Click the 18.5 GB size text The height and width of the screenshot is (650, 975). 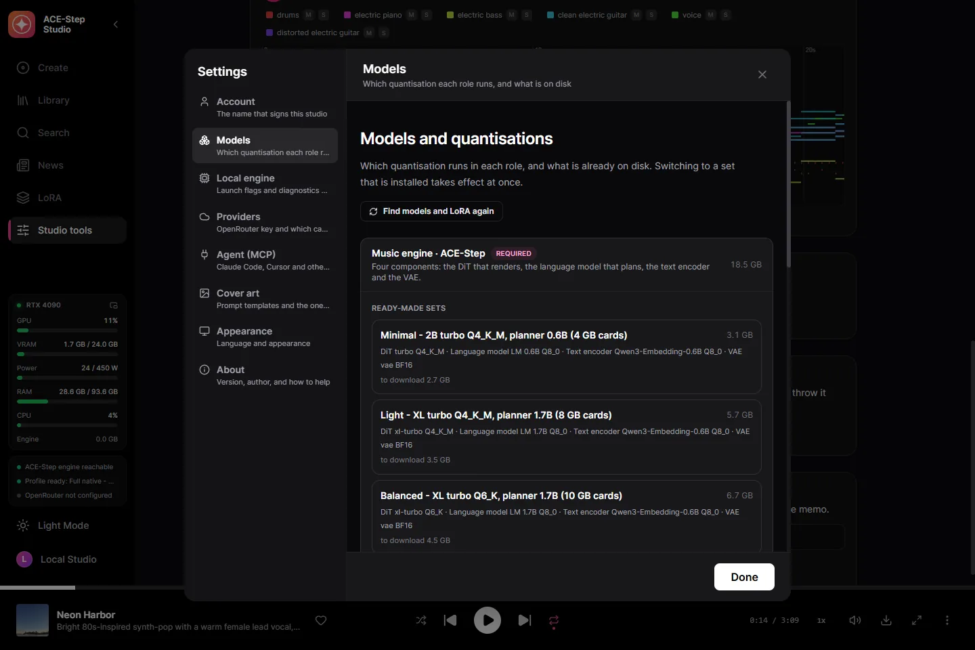tap(746, 265)
